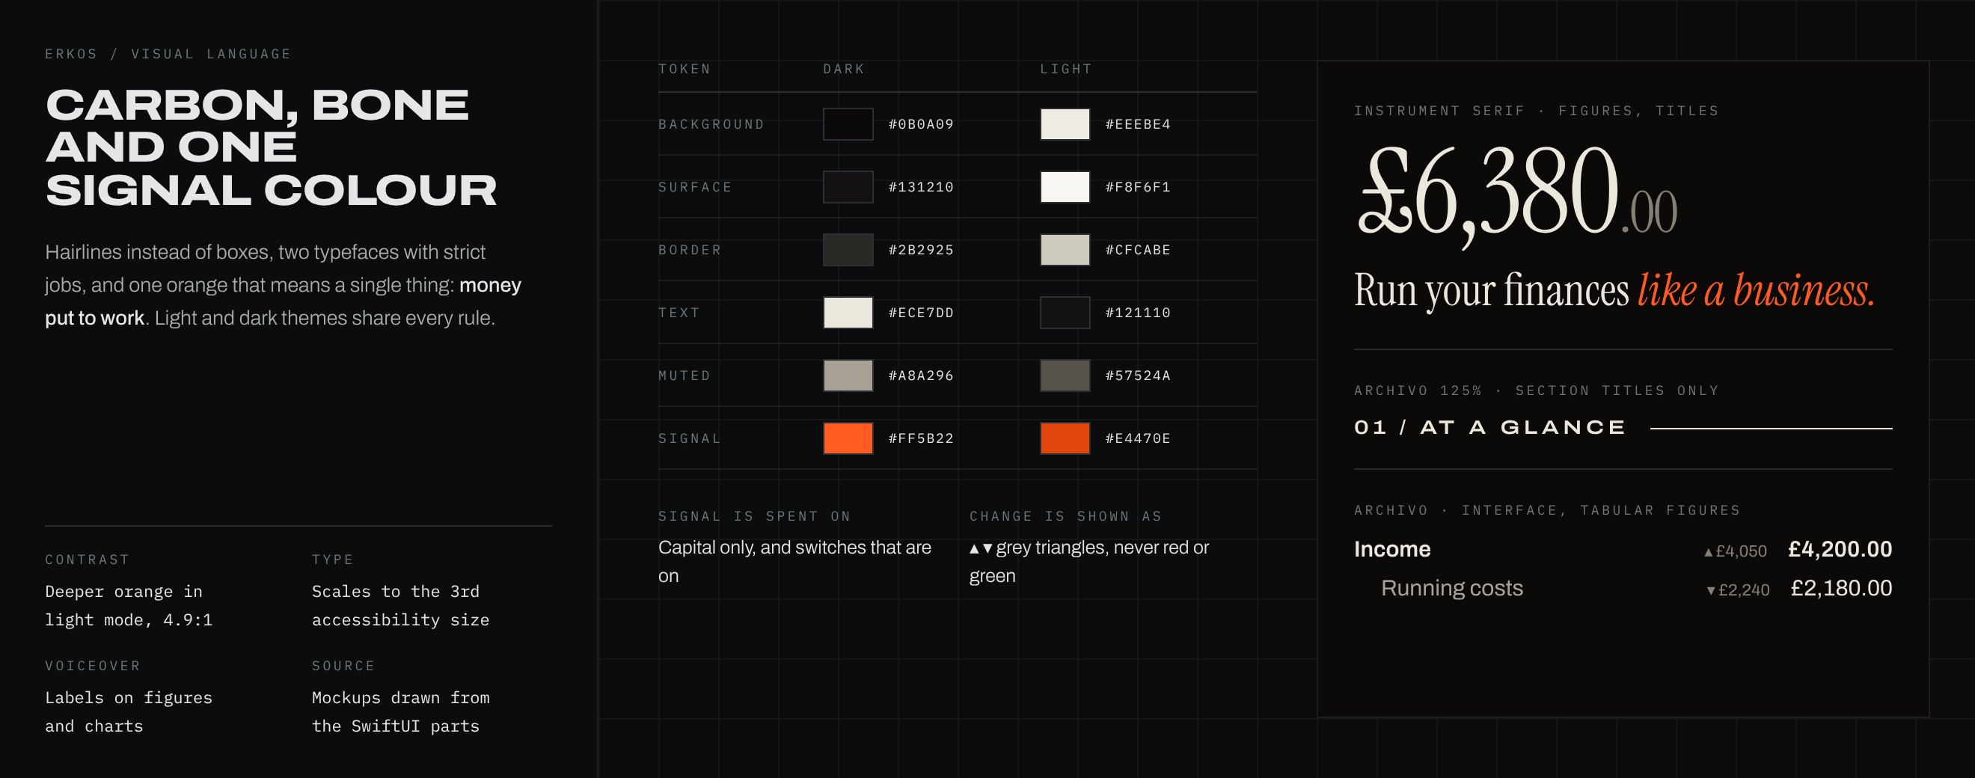Select the dark Surface swatch #131210
This screenshot has width=1975, height=778.
click(x=848, y=187)
